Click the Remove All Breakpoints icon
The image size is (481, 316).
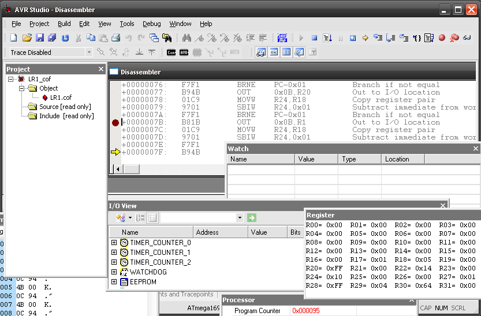[x=454, y=38]
